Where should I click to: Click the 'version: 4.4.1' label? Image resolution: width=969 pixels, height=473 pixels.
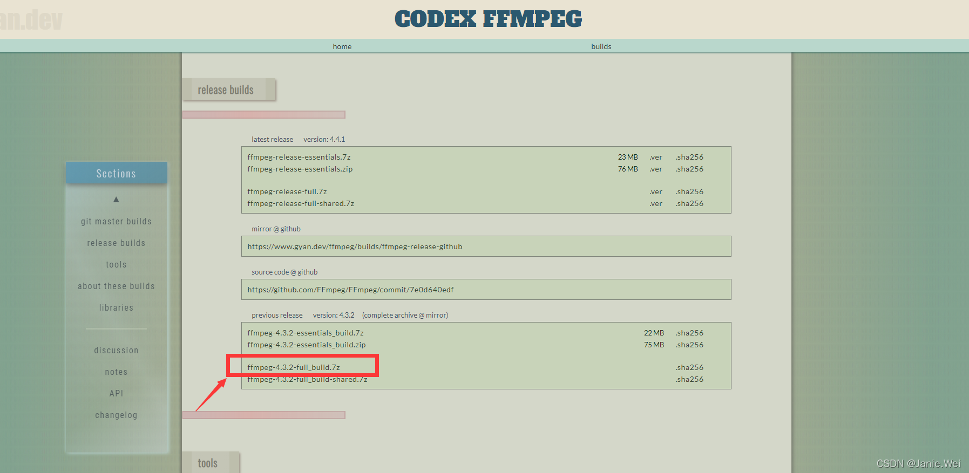point(324,140)
